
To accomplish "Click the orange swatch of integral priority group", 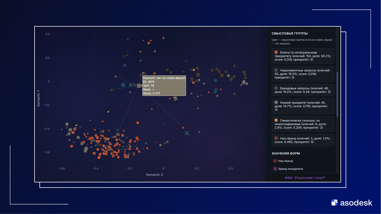I will pyautogui.click(x=276, y=52).
